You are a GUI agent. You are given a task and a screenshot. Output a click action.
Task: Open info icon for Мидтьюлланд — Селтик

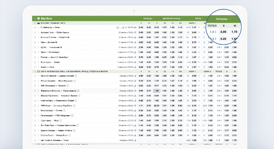64,110
